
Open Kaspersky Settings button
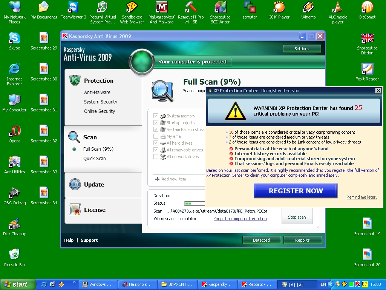point(302,49)
